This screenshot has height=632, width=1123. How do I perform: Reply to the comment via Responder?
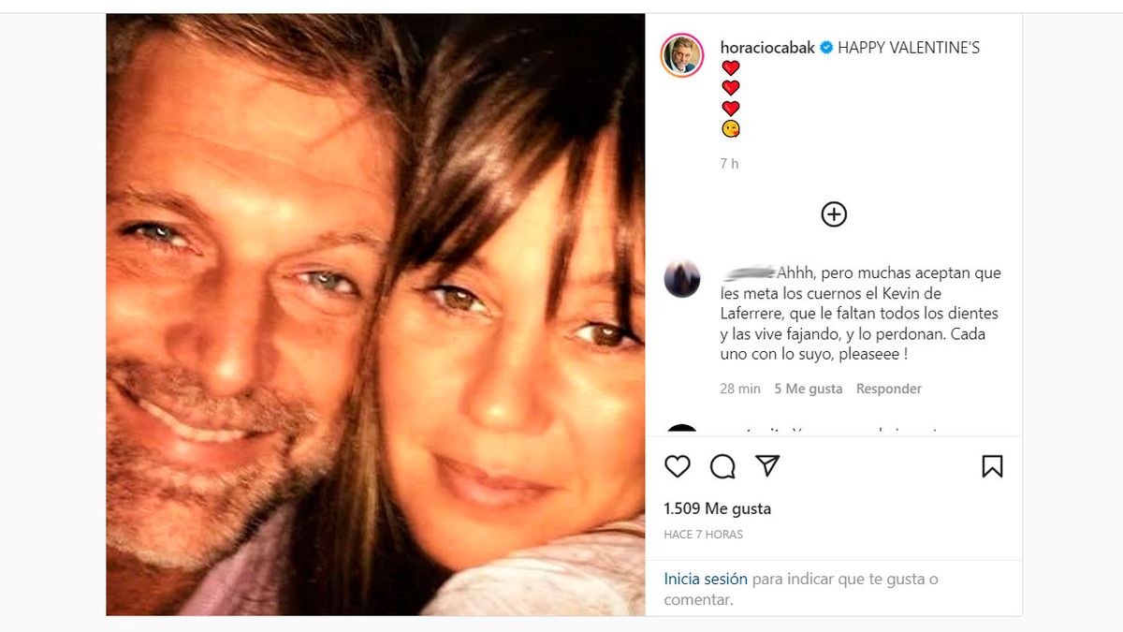889,389
